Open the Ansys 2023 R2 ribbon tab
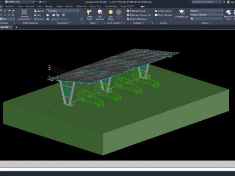 [x=127, y=6]
